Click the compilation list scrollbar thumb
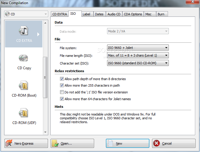Image resolution: width=200 pixels, height=152 pixels. 45,77
